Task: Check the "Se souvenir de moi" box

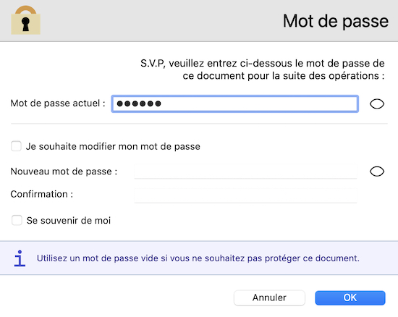Action: pos(17,220)
